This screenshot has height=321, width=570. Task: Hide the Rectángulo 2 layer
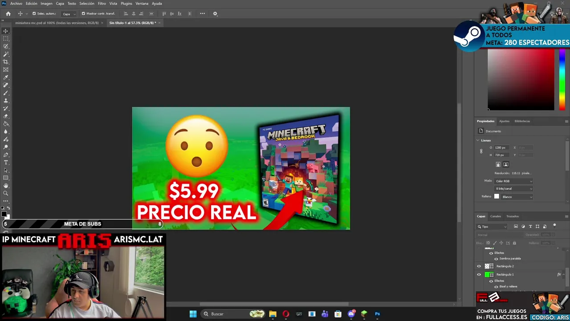(x=479, y=266)
